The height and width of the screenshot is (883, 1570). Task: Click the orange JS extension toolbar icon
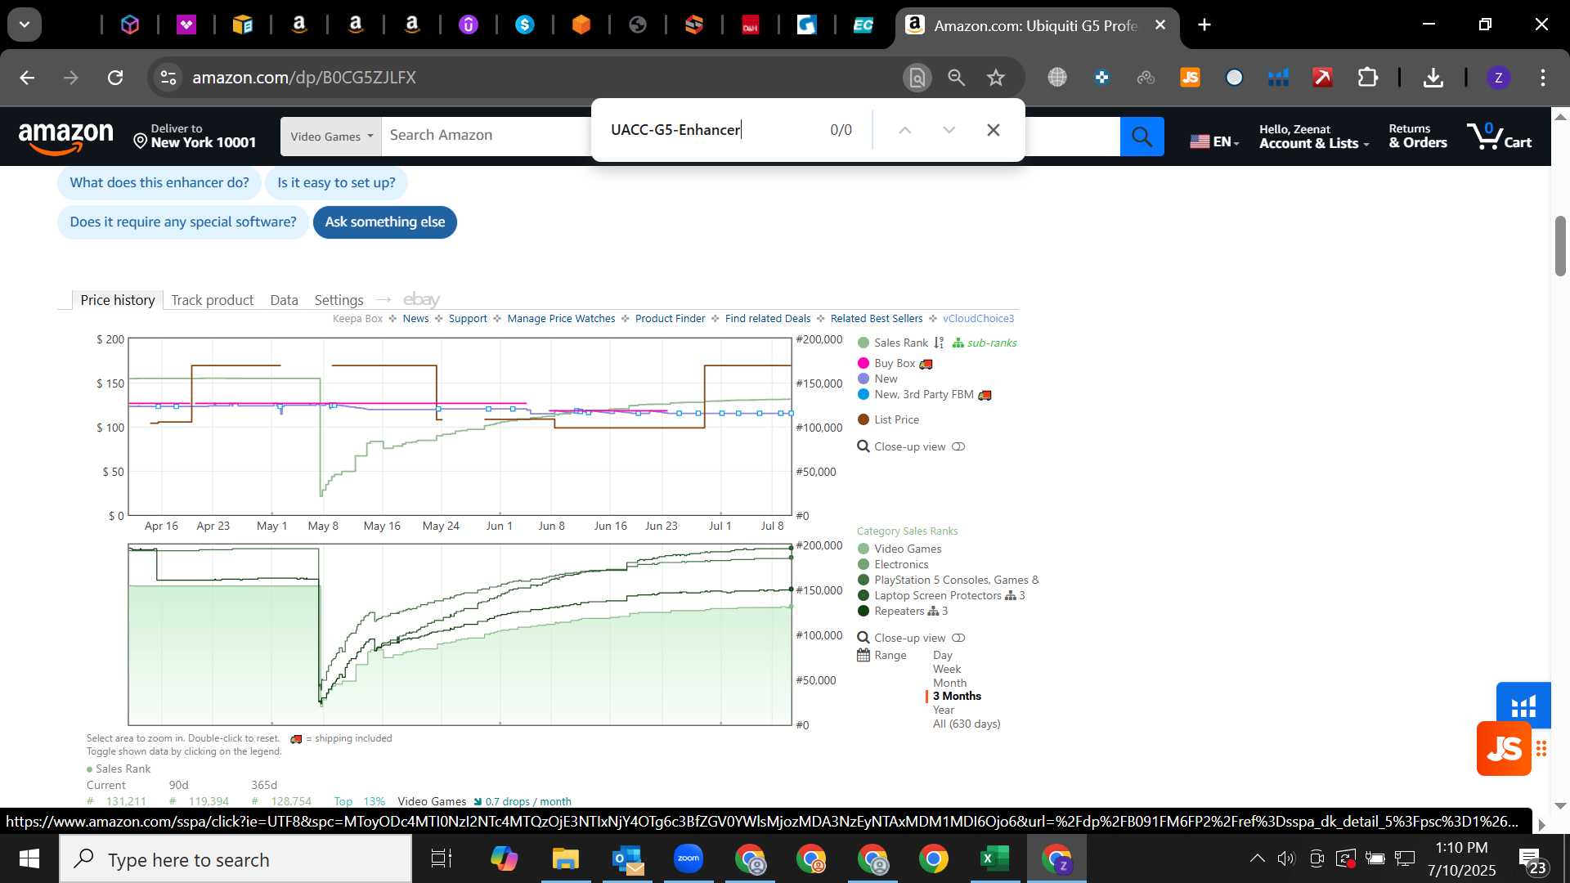1190,78
